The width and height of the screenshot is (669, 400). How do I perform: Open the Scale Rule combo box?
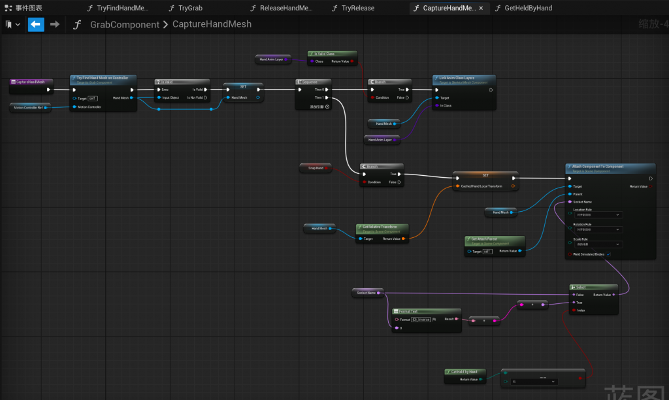(597, 244)
